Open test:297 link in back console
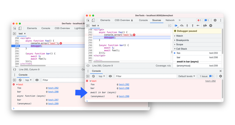This screenshot has width=235, height=125. coord(53,100)
